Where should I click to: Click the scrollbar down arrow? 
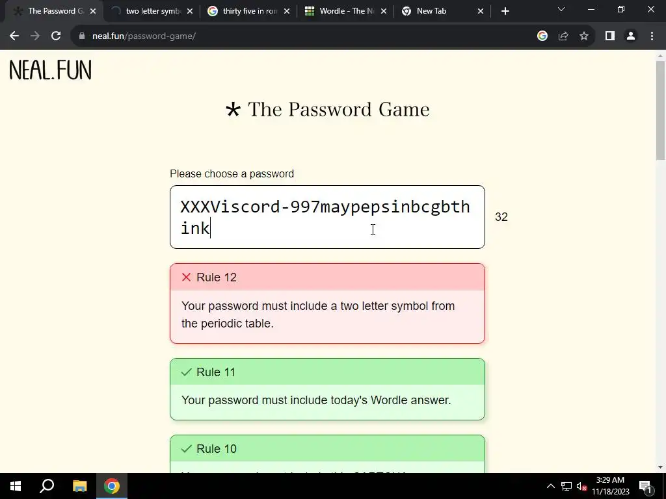click(x=660, y=467)
